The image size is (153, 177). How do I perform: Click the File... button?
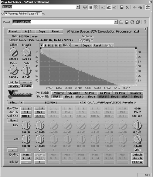click(x=13, y=102)
